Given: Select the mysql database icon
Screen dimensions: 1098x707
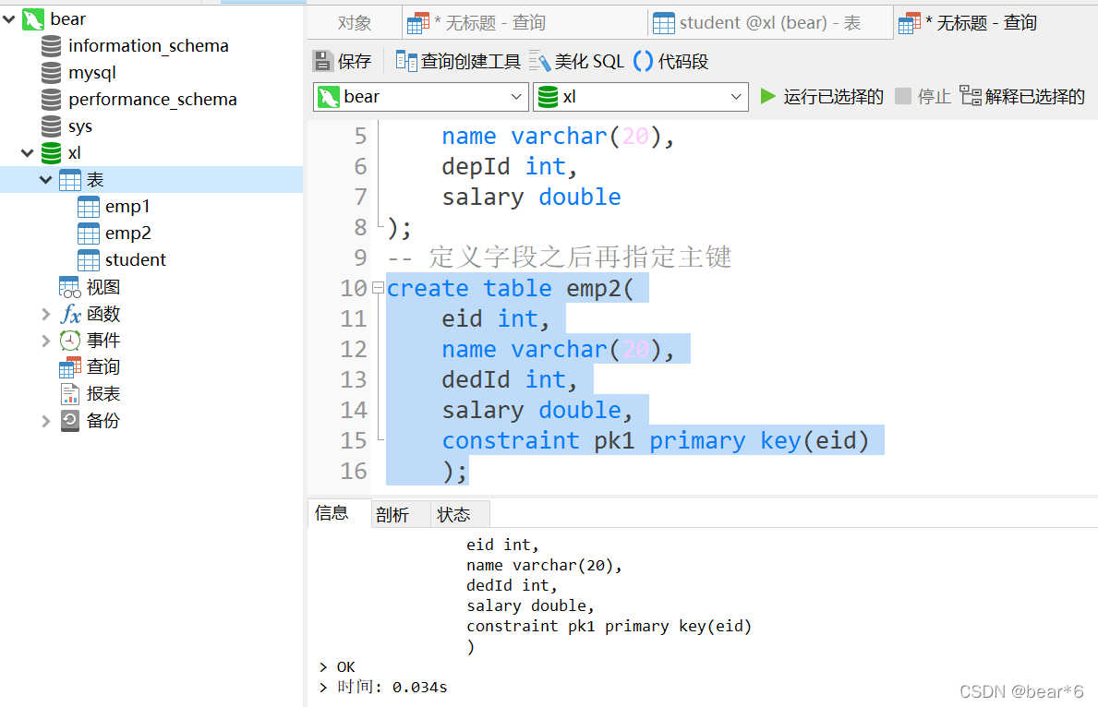Looking at the screenshot, I should 51,73.
